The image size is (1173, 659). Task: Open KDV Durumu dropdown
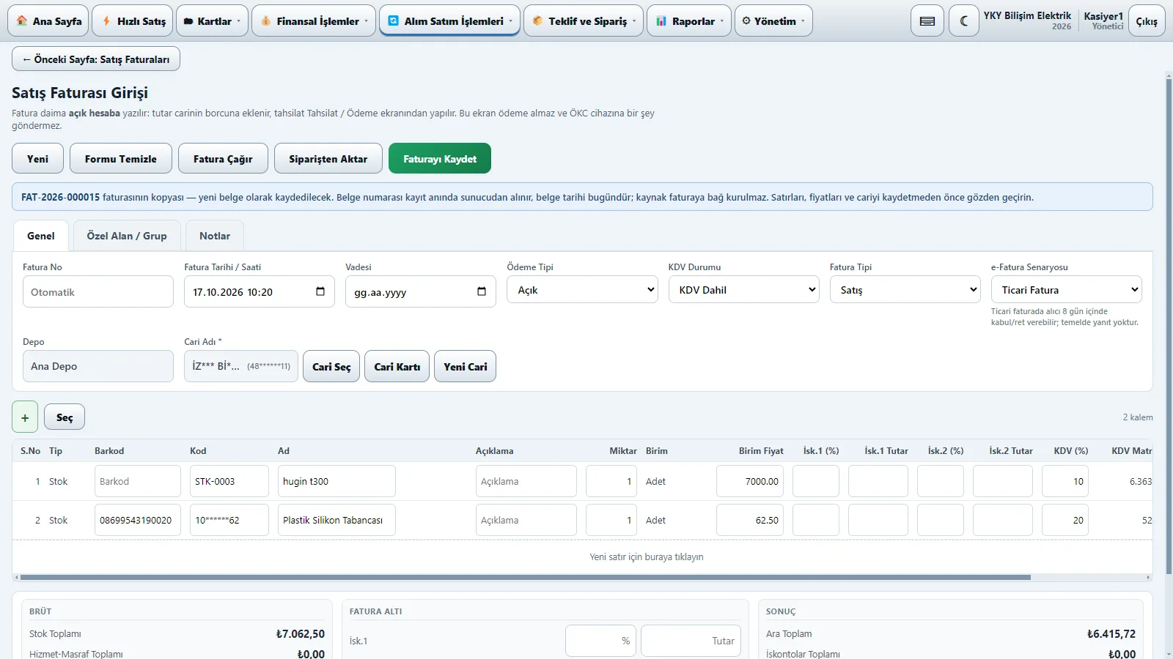click(x=743, y=289)
